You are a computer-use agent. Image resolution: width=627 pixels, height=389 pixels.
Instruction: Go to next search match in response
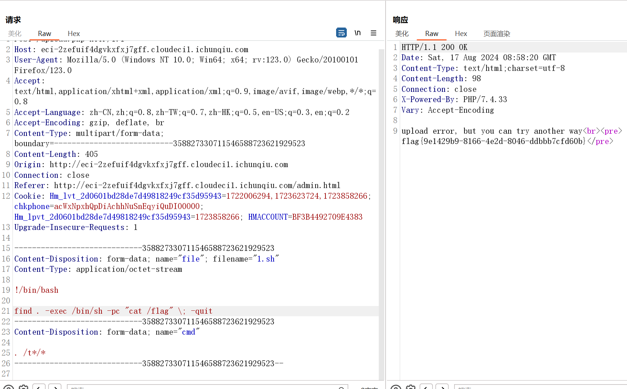(442, 386)
